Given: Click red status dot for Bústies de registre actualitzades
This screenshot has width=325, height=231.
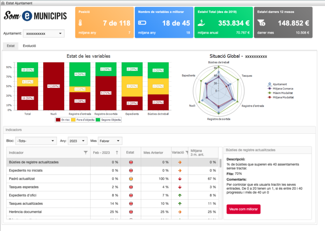Looking at the screenshot, I should tap(131, 162).
